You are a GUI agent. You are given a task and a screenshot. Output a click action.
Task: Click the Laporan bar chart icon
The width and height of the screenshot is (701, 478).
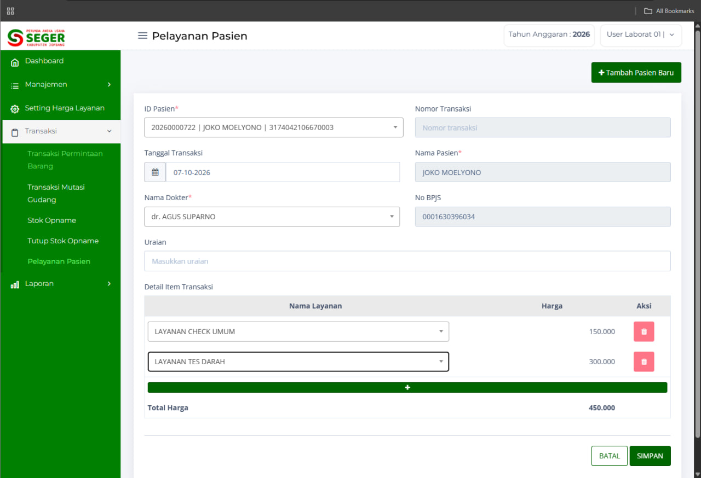click(x=15, y=284)
